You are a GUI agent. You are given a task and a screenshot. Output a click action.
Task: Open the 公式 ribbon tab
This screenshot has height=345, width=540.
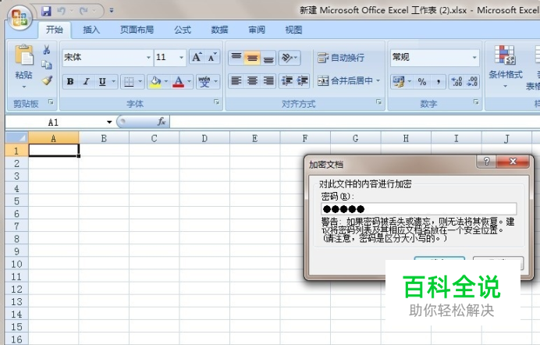183,30
